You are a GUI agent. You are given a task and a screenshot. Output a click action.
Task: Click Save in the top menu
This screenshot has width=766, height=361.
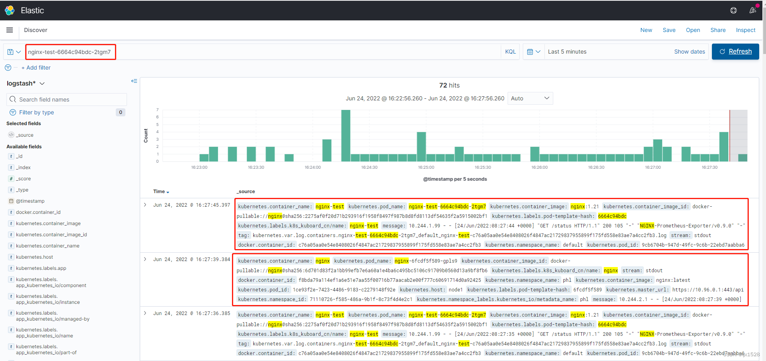[x=669, y=30]
